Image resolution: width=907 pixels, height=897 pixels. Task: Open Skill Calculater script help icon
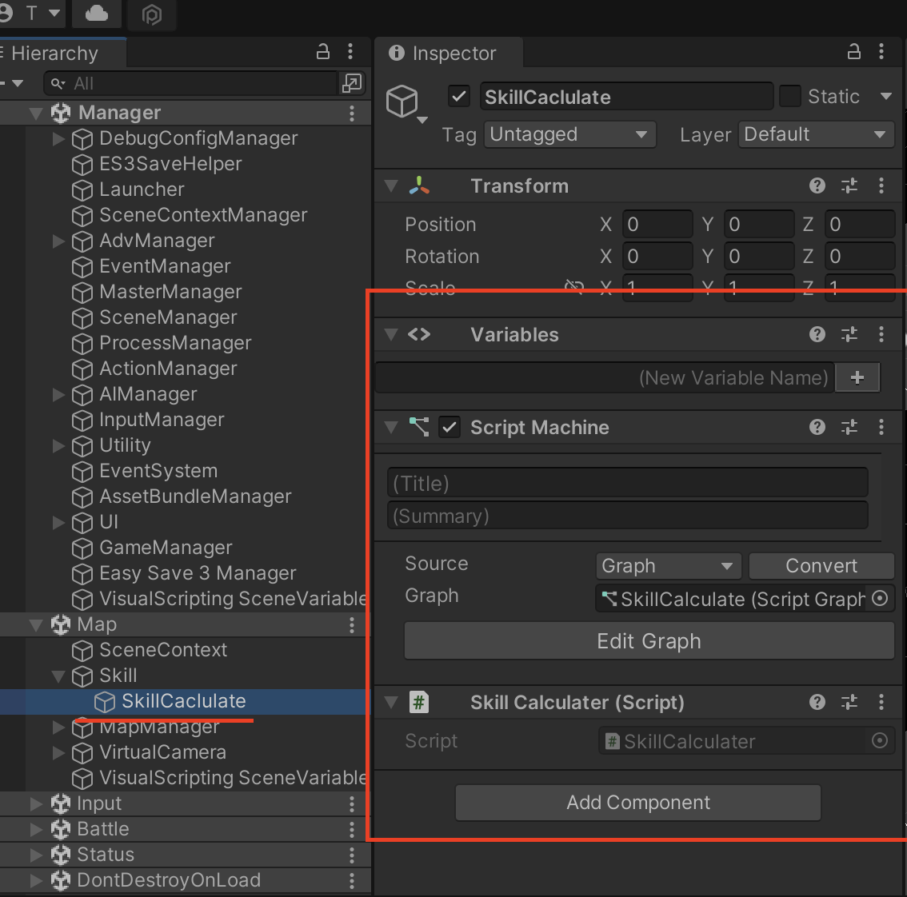tap(817, 702)
